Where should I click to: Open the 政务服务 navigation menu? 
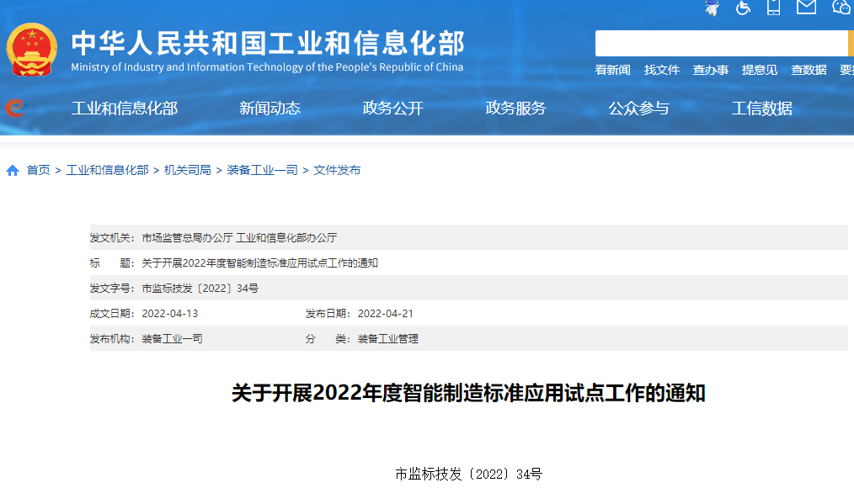(x=515, y=109)
